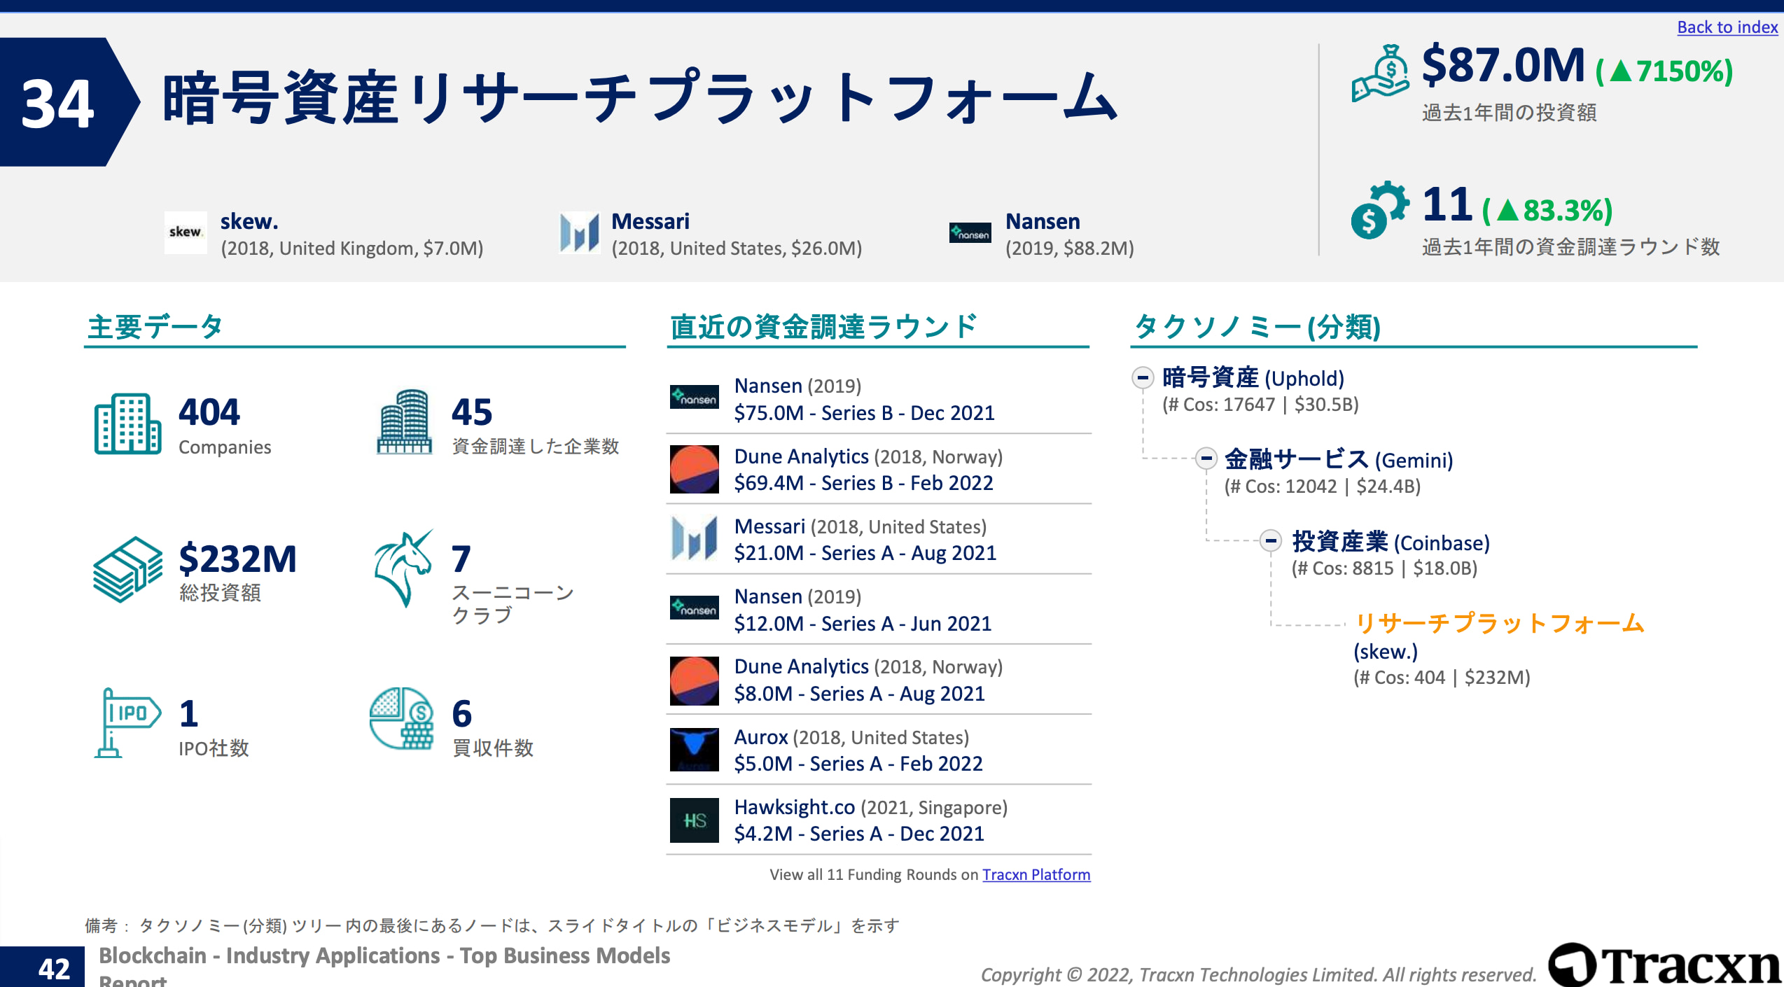The height and width of the screenshot is (987, 1784).
Task: Click the money bag investment icon
Action: click(1381, 73)
